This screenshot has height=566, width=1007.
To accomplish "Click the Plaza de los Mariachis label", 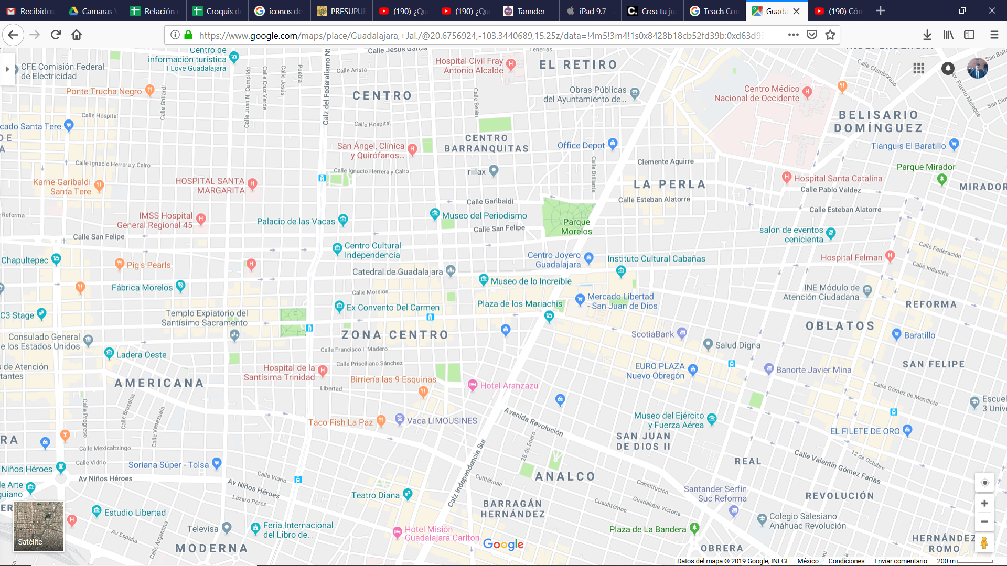I will (520, 304).
